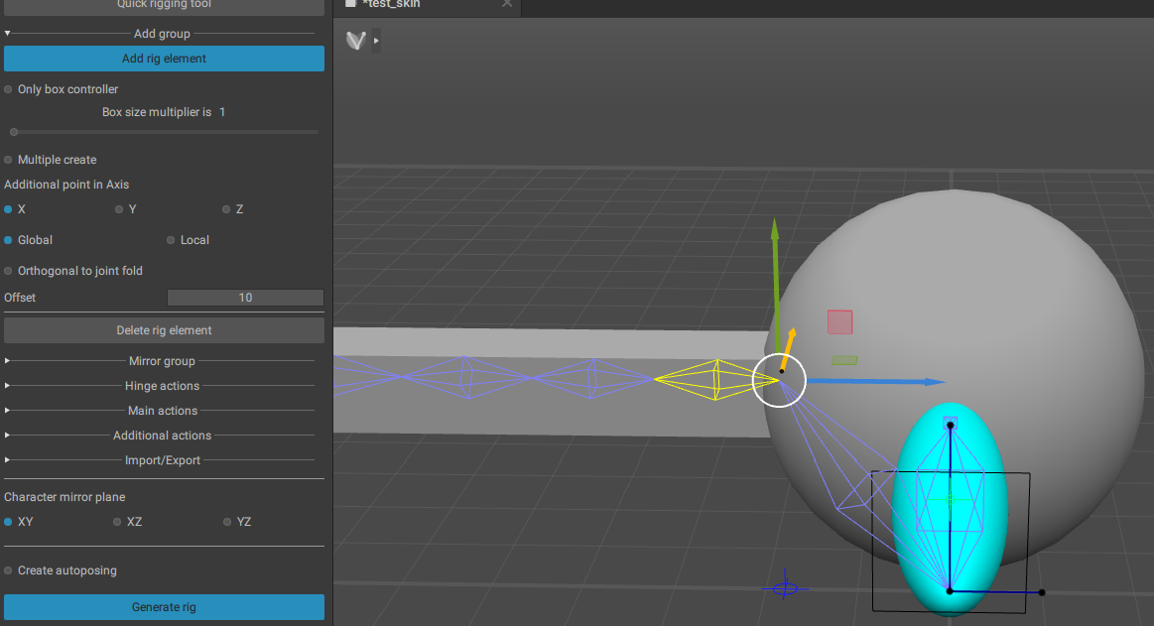The width and height of the screenshot is (1154, 626).
Task: Click the Generate rig button
Action: click(x=164, y=607)
